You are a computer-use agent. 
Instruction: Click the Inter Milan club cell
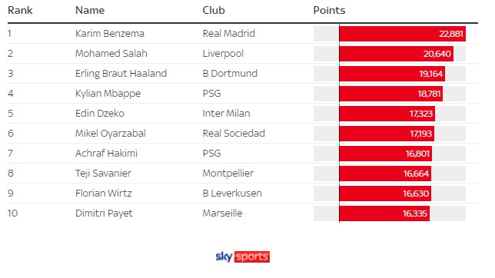click(x=226, y=114)
